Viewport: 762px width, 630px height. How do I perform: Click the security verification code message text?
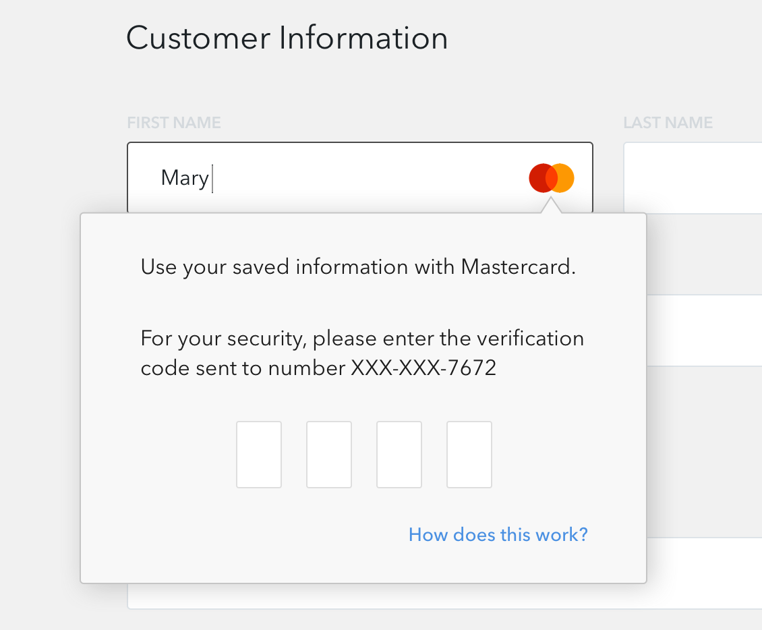tap(362, 353)
